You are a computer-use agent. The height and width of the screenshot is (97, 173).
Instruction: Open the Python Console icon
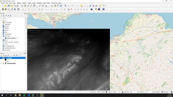click(96, 9)
